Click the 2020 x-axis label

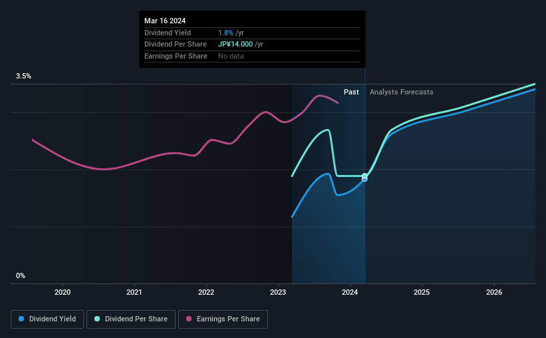click(x=63, y=292)
